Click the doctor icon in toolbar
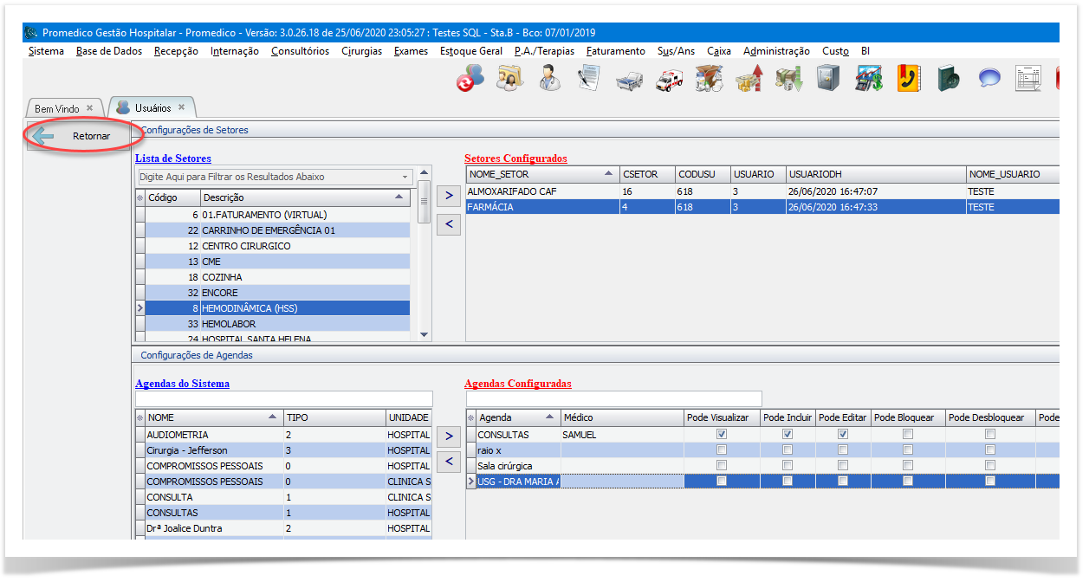Viewport: 1089px width, 582px height. 548,80
